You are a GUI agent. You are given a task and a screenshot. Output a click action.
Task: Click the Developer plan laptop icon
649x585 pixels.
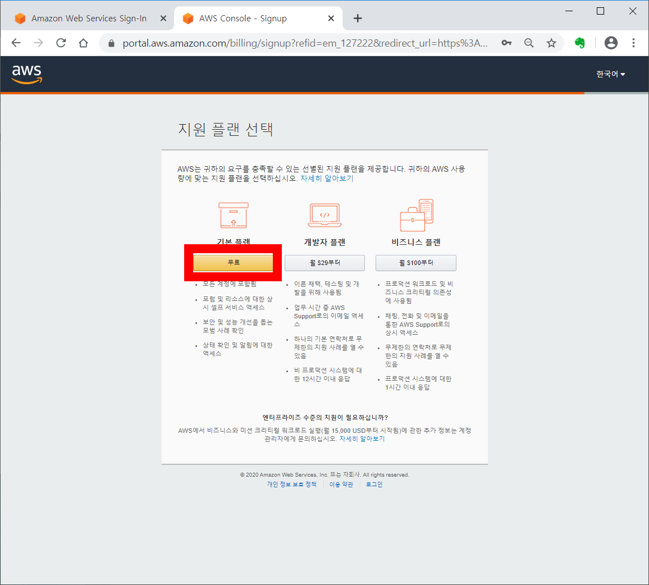click(324, 215)
